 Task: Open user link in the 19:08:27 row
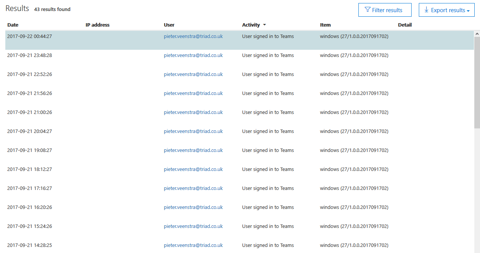[x=193, y=150]
